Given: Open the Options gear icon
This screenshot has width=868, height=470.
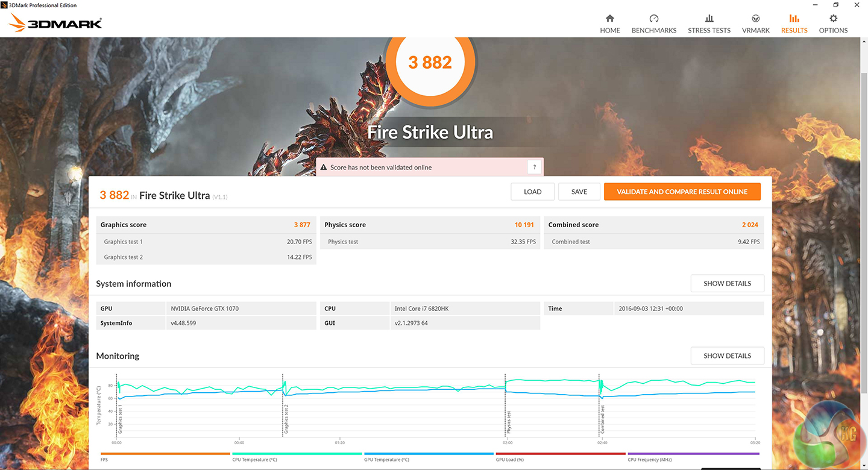Looking at the screenshot, I should click(x=833, y=19).
